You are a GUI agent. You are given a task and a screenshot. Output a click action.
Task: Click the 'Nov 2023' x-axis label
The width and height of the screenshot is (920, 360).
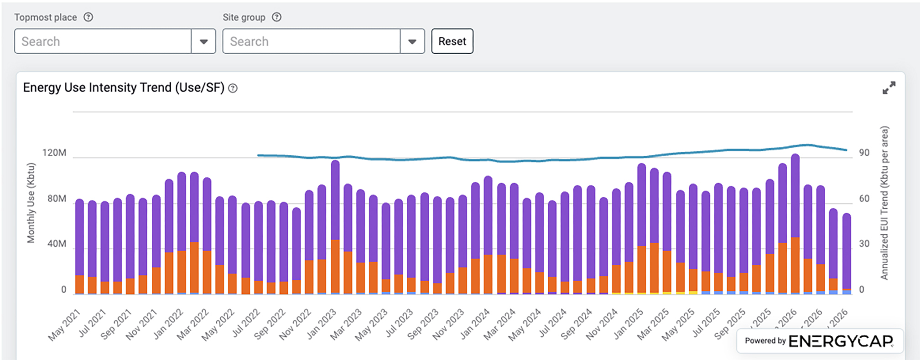click(x=448, y=324)
